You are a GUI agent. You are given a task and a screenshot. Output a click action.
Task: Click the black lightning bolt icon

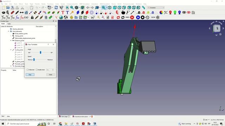click(x=82, y=13)
